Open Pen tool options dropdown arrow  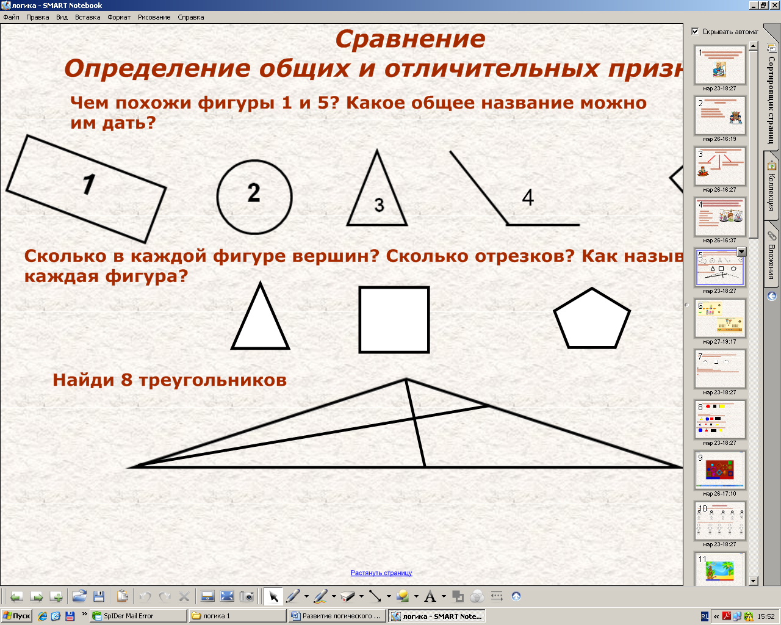[306, 597]
